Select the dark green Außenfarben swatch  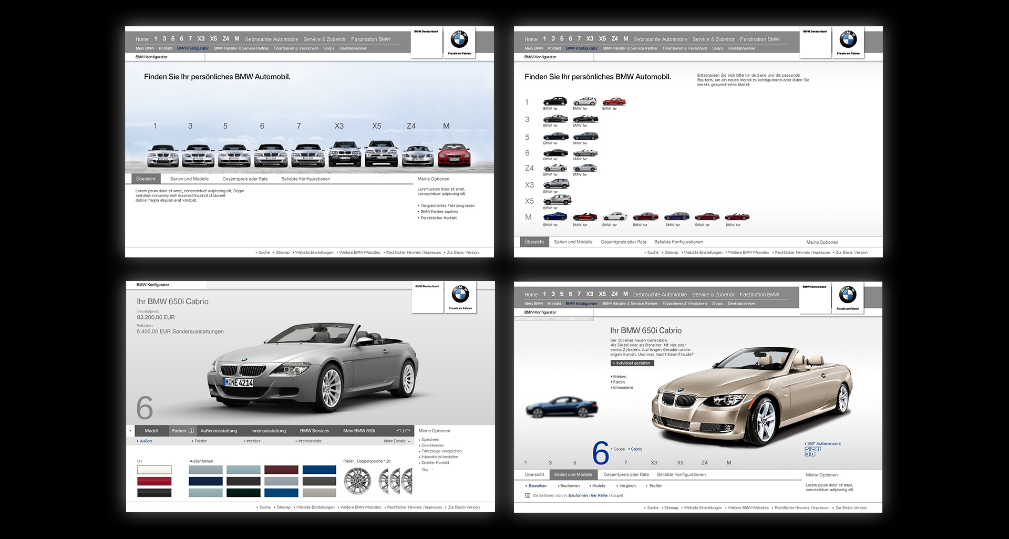[x=243, y=493]
